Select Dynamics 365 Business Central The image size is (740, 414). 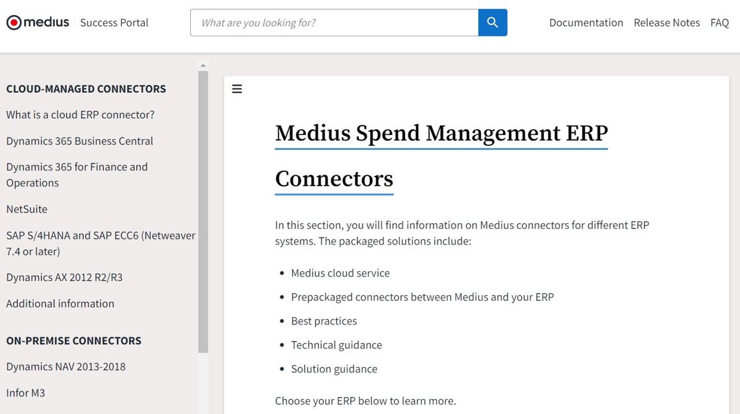click(x=80, y=141)
